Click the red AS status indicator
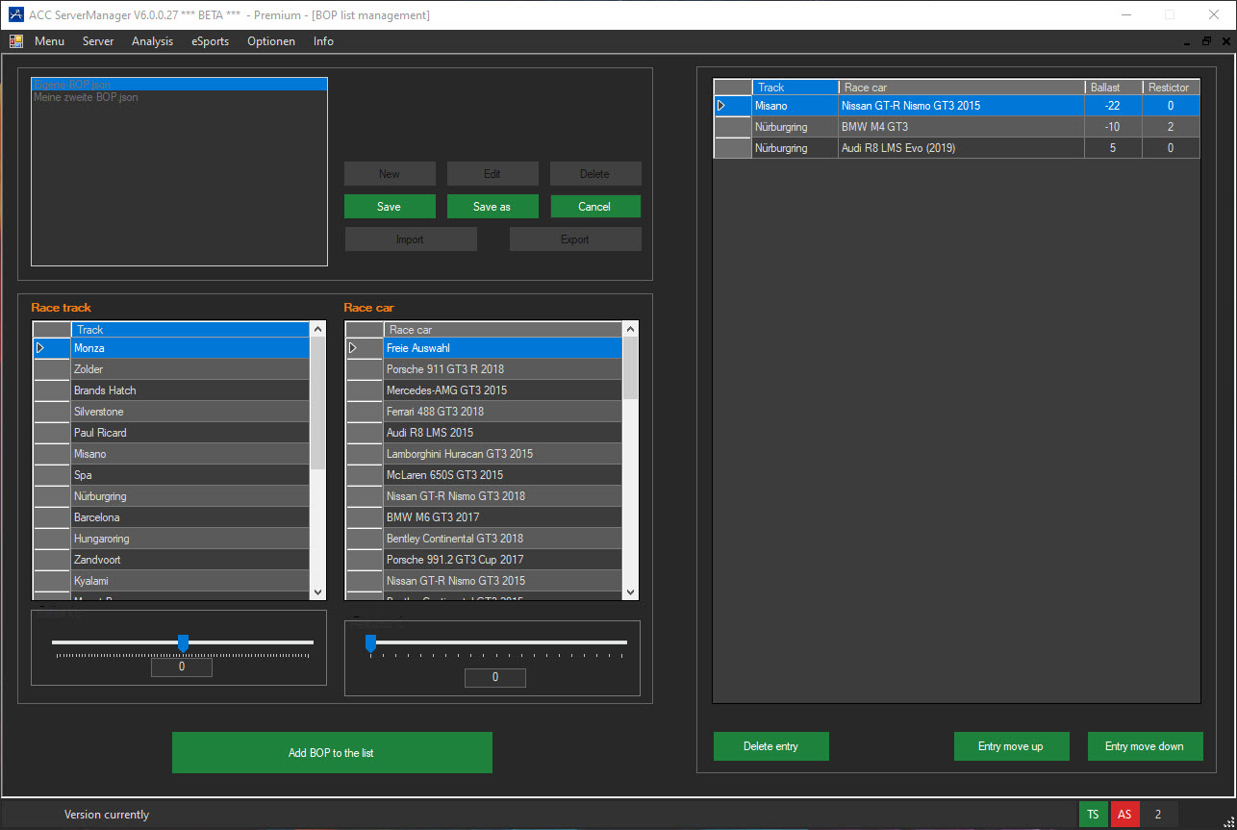Image resolution: width=1237 pixels, height=830 pixels. coord(1124,815)
